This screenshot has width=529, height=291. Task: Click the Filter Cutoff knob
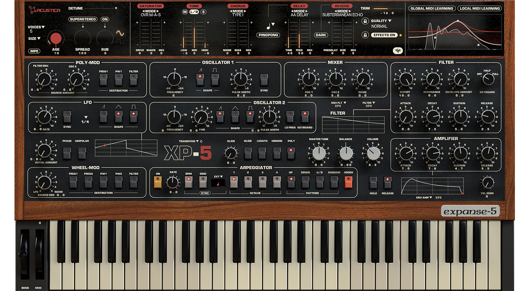[x=406, y=79]
